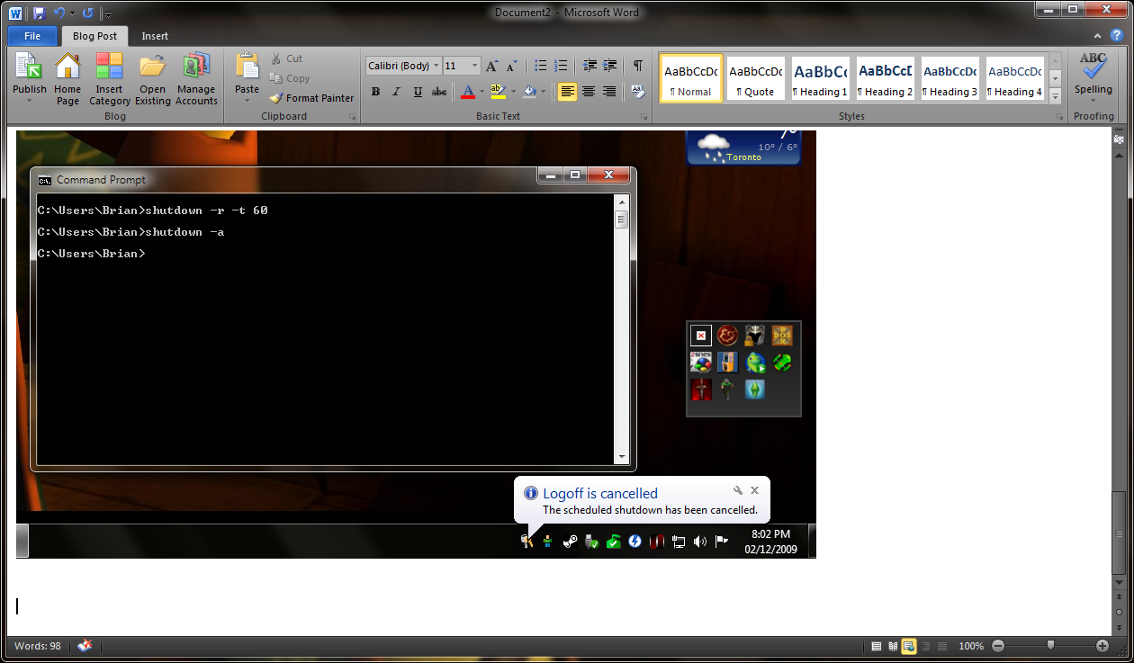This screenshot has height=663, width=1134.
Task: Open the File tab
Action: click(x=32, y=36)
